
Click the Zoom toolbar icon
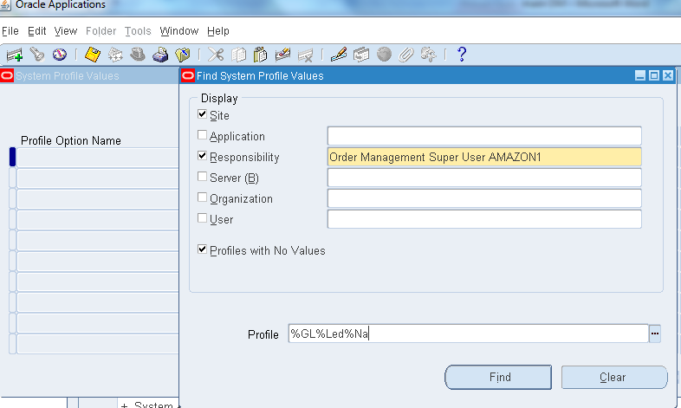pyautogui.click(x=361, y=55)
